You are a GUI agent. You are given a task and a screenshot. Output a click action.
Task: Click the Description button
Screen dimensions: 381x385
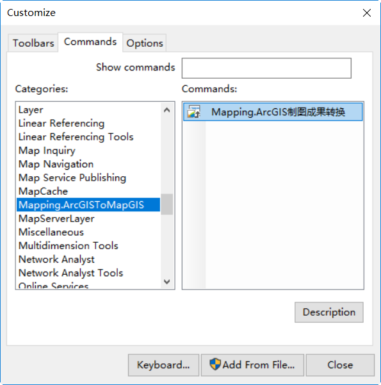click(x=329, y=313)
